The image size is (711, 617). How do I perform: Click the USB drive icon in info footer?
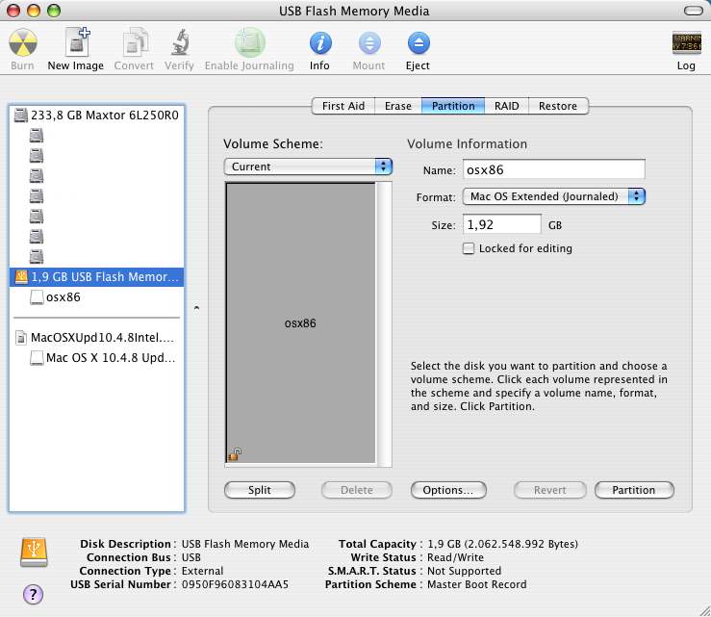[x=34, y=553]
